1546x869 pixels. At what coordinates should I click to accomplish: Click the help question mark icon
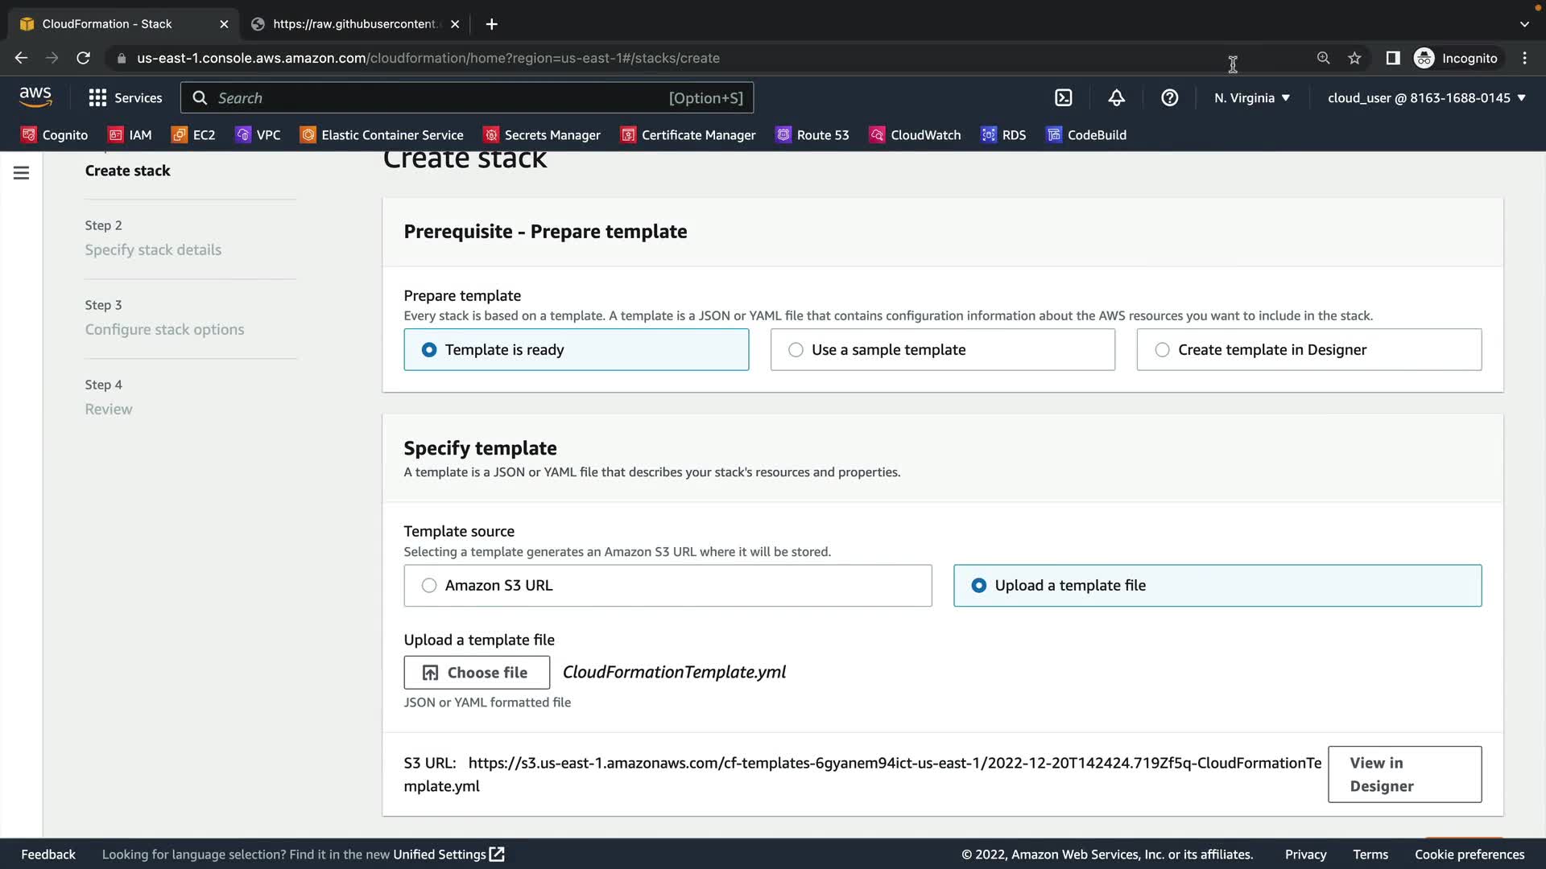pyautogui.click(x=1169, y=98)
